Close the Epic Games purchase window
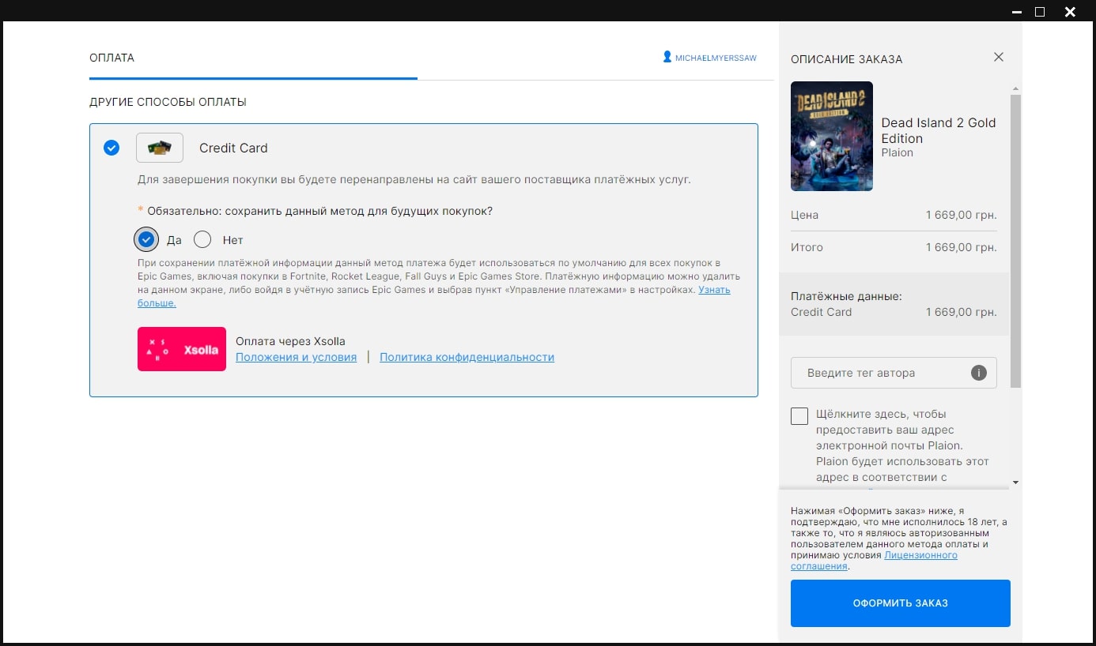 [x=1070, y=12]
